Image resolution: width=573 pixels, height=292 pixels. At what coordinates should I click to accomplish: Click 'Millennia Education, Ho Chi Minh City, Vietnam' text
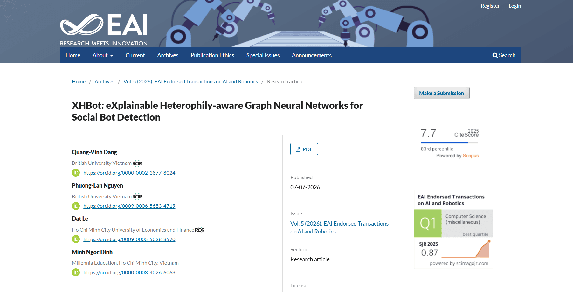(125, 263)
